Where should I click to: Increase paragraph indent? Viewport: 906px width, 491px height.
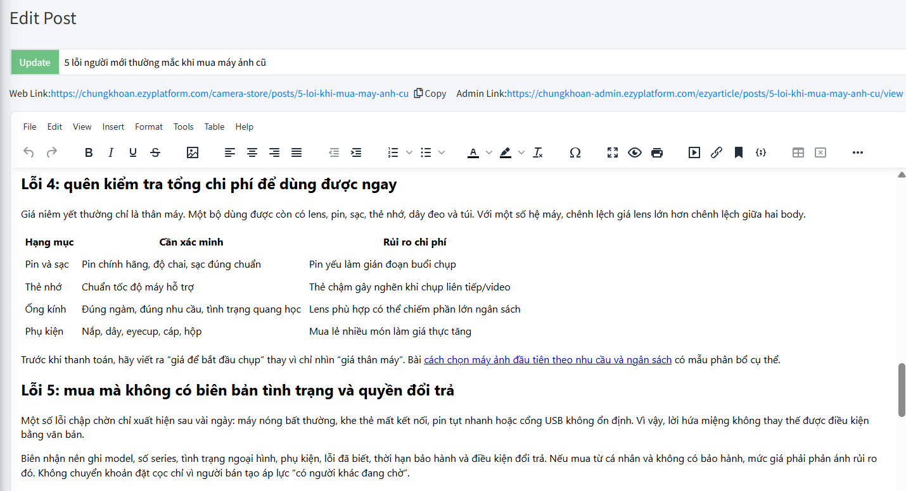356,152
